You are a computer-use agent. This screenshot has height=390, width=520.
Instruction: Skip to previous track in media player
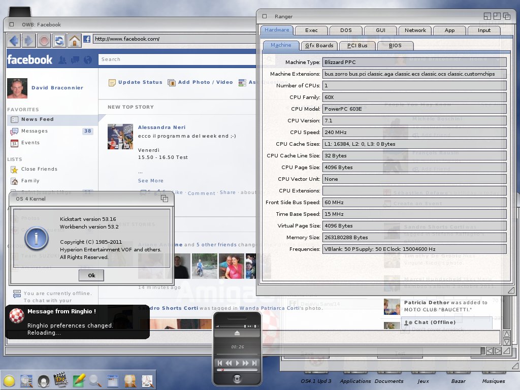(x=220, y=363)
